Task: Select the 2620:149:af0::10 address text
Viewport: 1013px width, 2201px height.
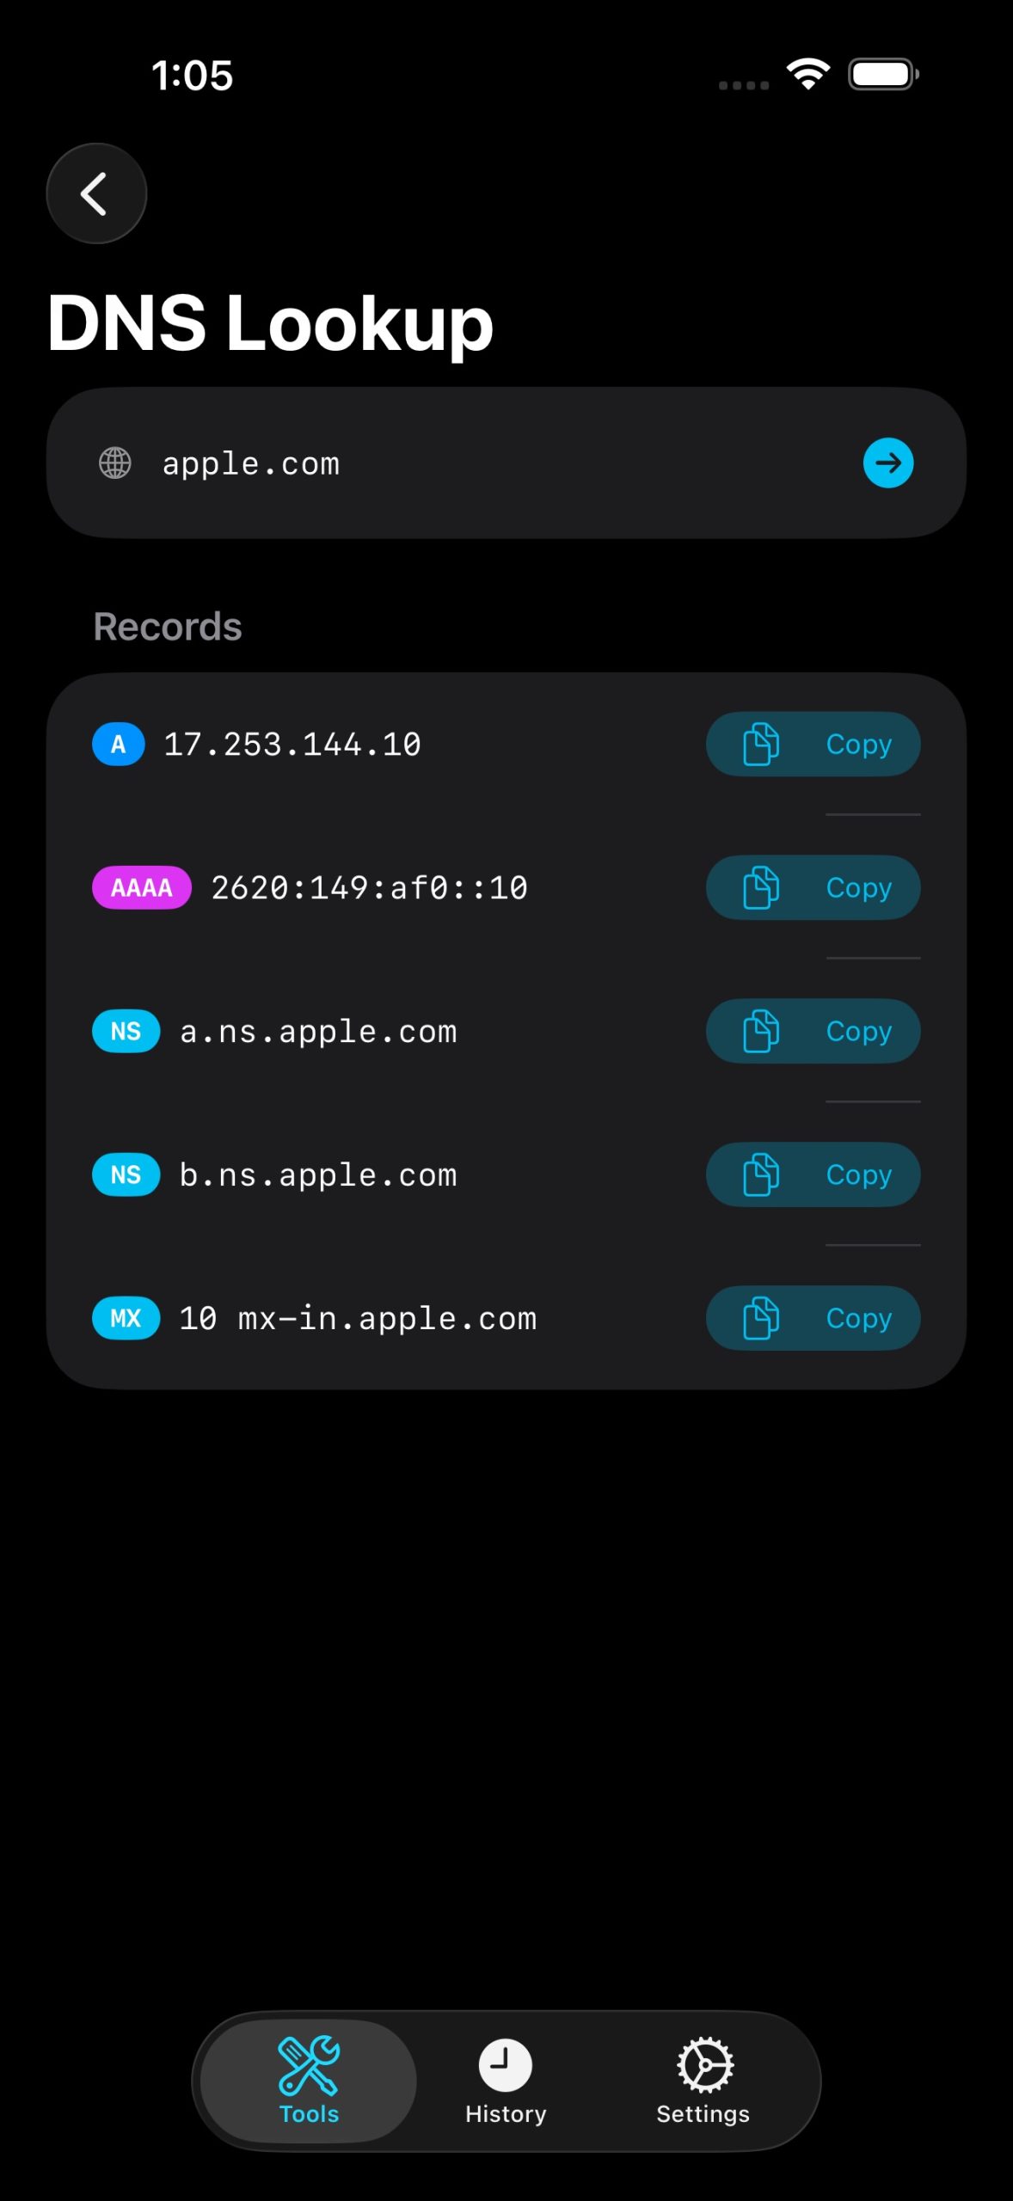Action: pos(369,887)
